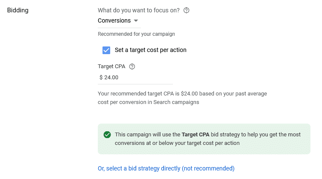Viewport: 322px width, 179px height.
Task: Open the Target CPA help tooltip icon
Action: 132,66
